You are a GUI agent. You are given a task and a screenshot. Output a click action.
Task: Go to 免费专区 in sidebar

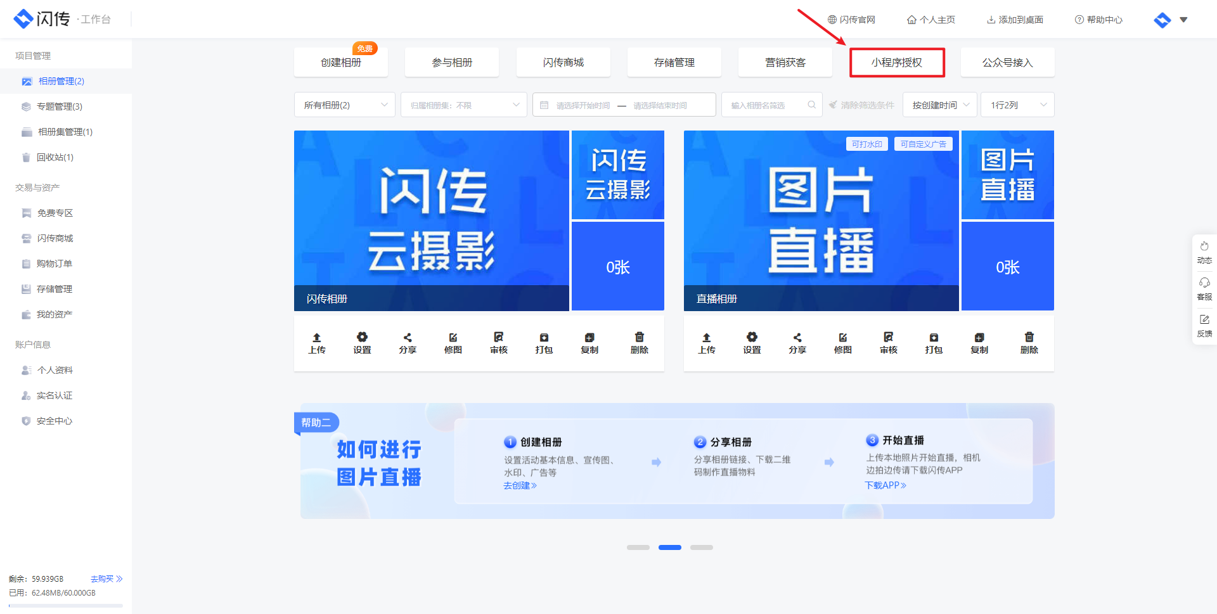[66, 213]
